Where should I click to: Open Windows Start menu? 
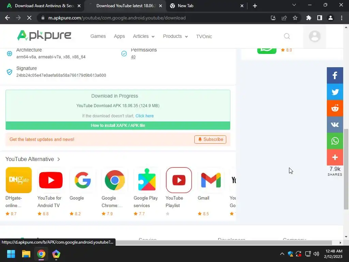point(11,254)
